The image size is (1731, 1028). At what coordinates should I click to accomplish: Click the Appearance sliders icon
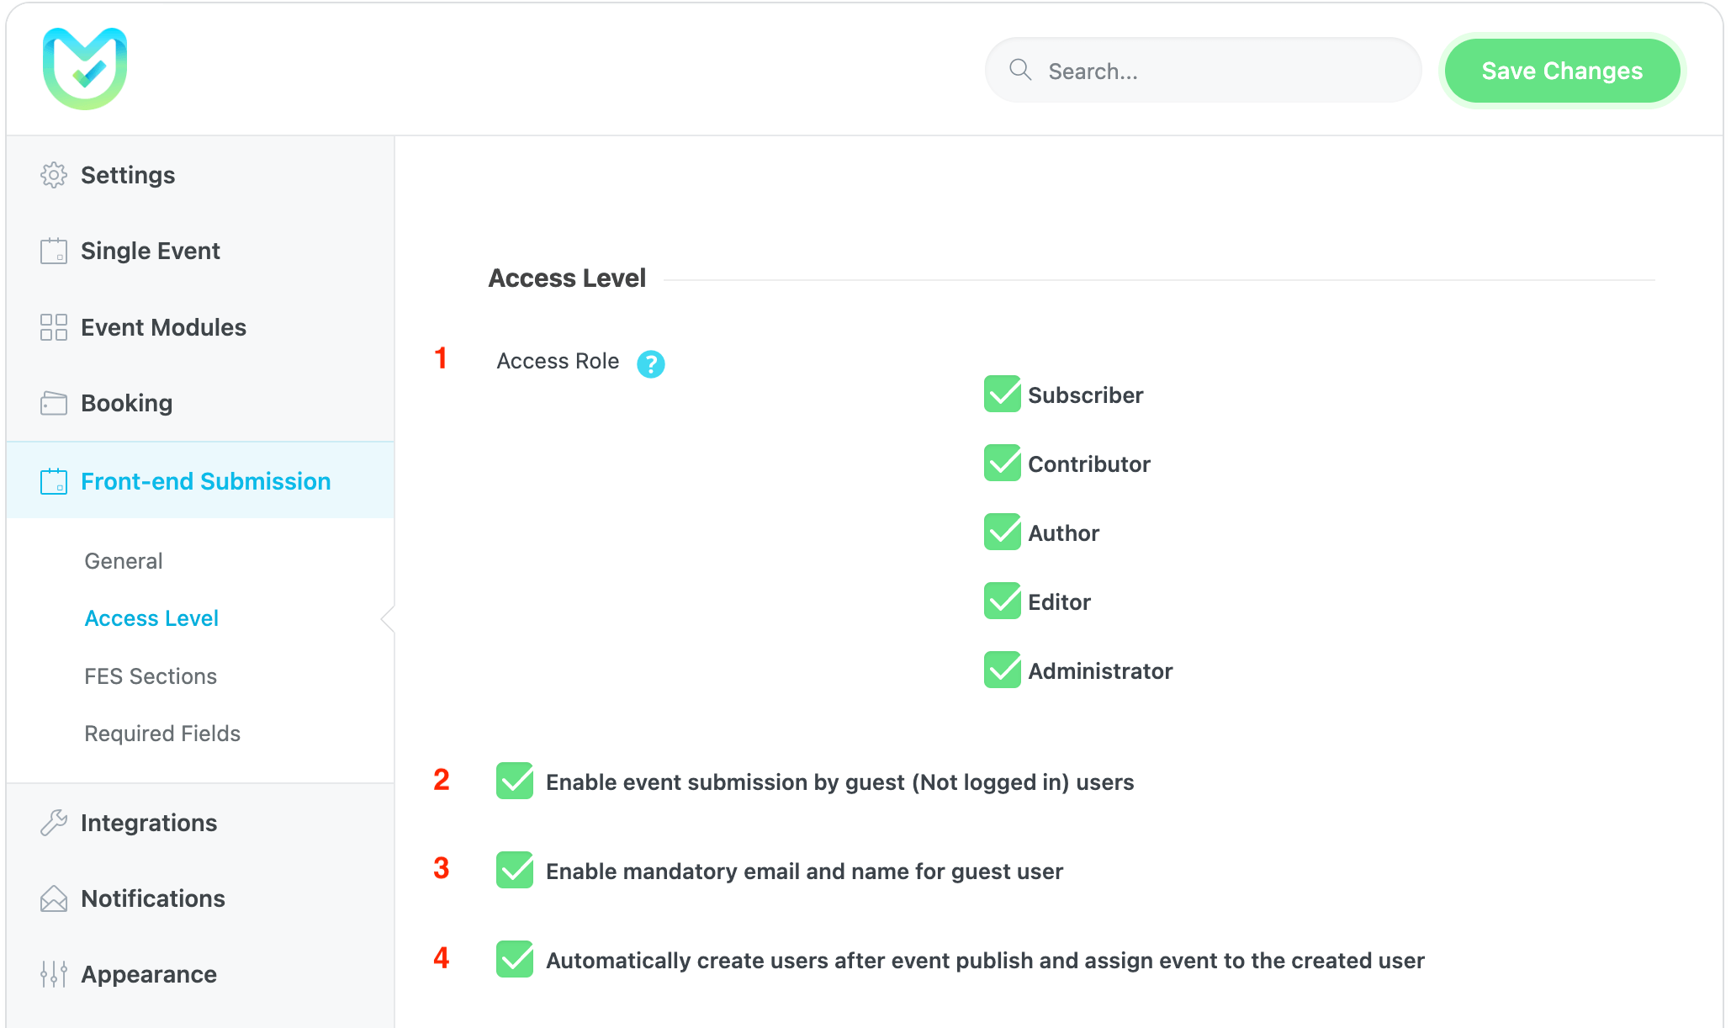[x=54, y=974]
